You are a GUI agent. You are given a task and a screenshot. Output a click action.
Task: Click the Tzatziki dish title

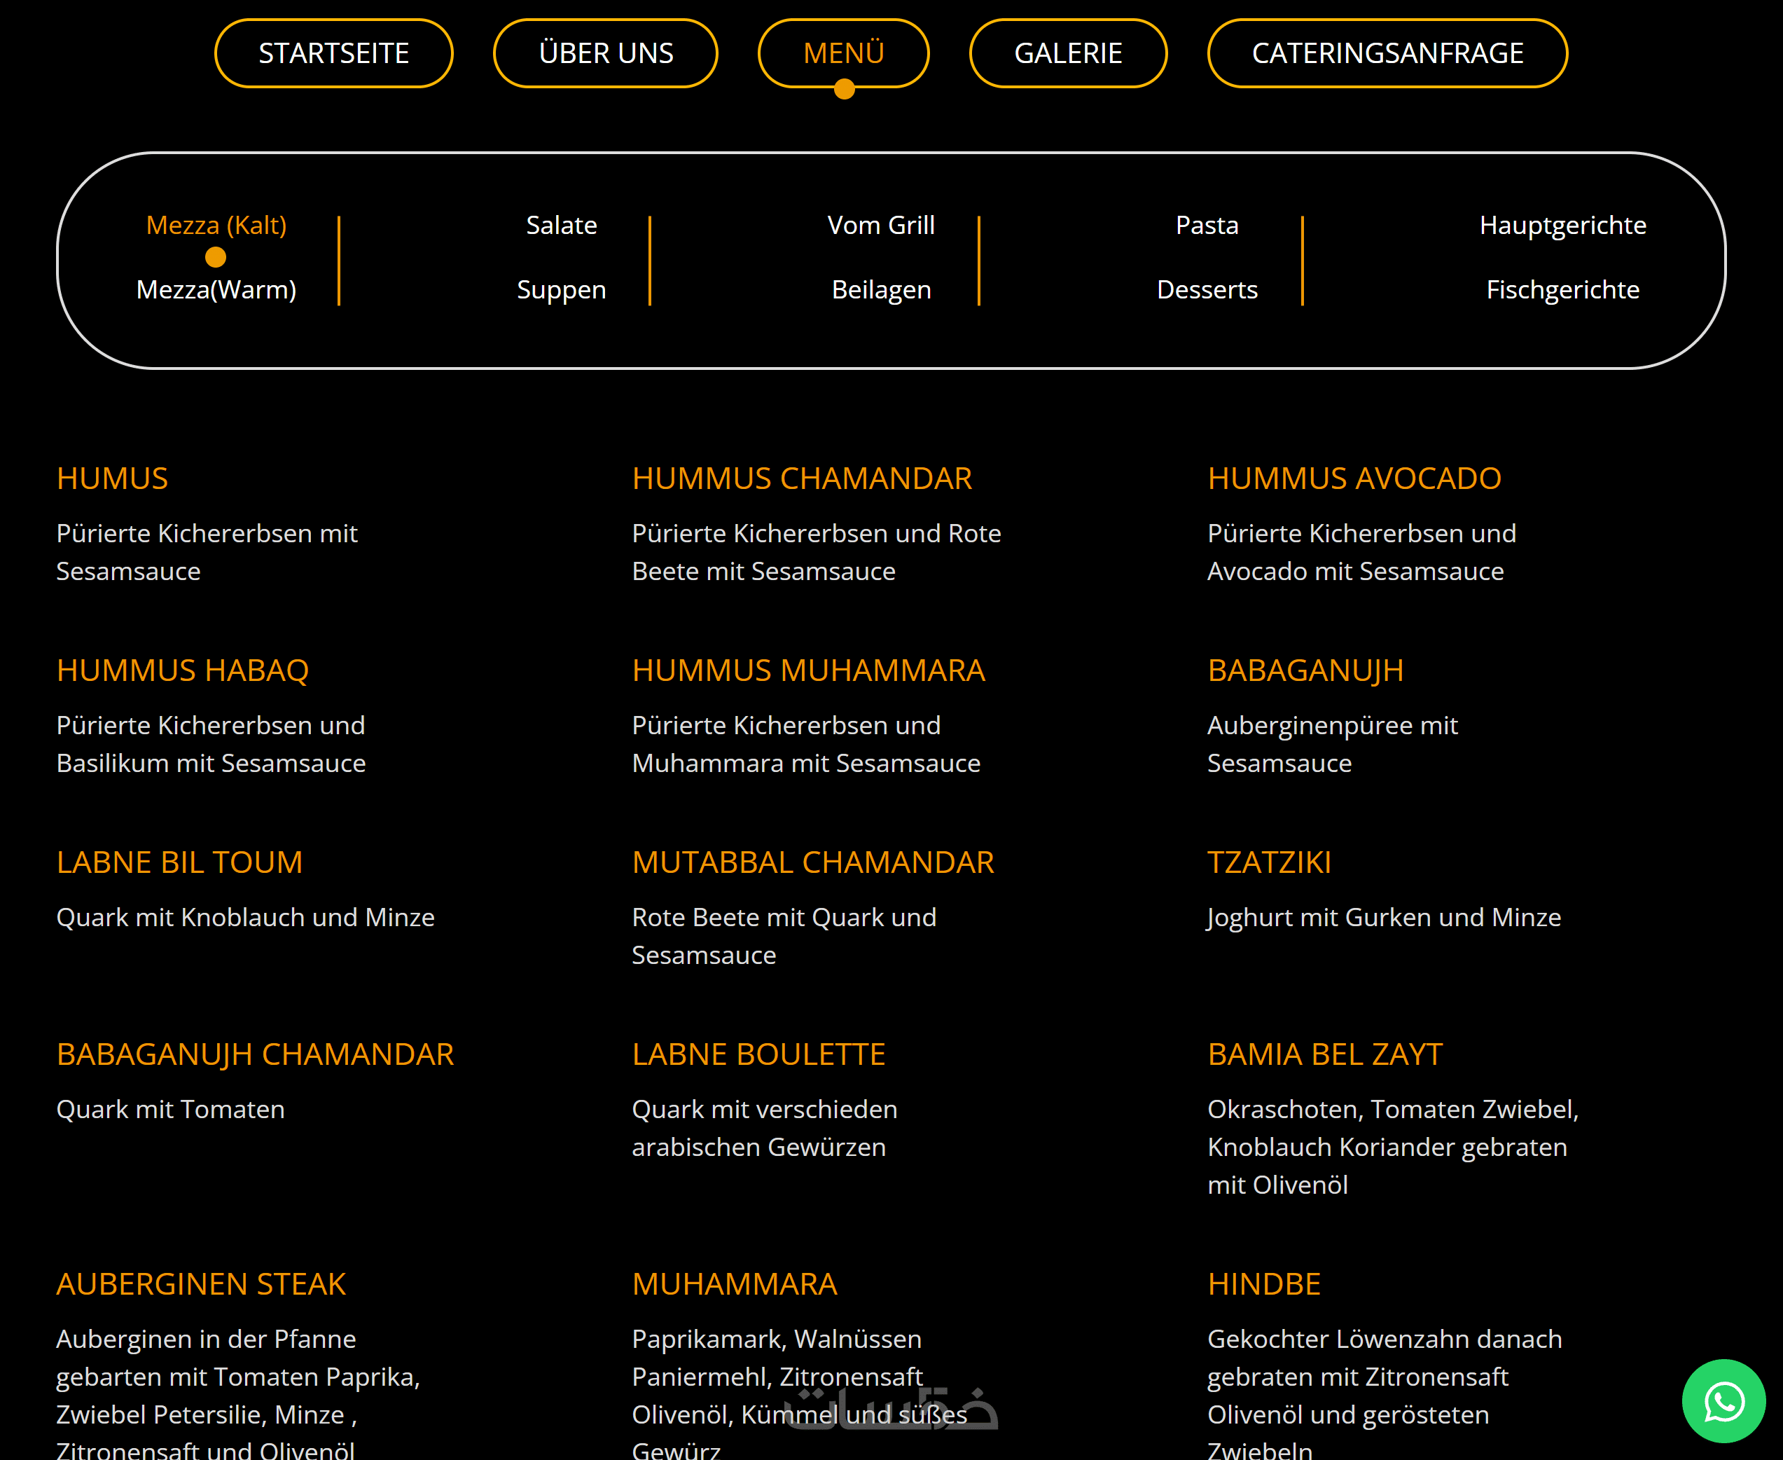[x=1268, y=863]
